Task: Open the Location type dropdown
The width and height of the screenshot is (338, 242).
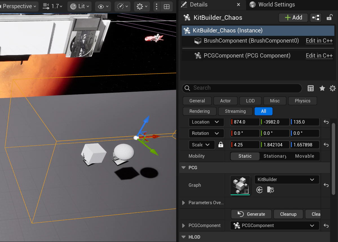Action: [206, 122]
